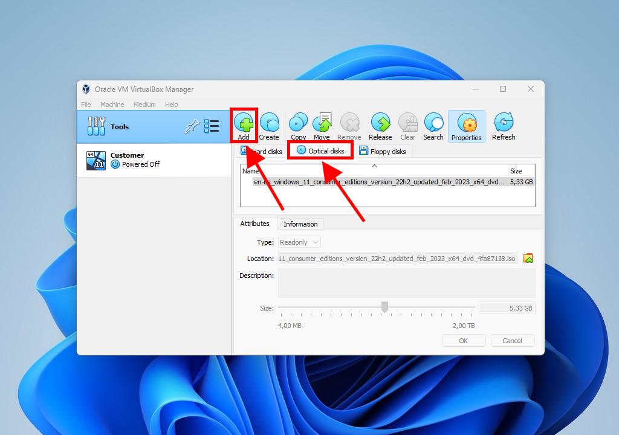Refresh the media list

coord(503,124)
